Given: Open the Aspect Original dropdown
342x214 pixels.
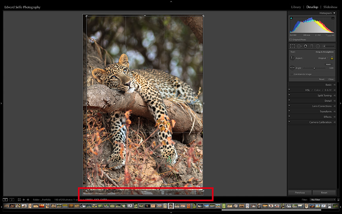Looking at the screenshot, I should (323, 58).
